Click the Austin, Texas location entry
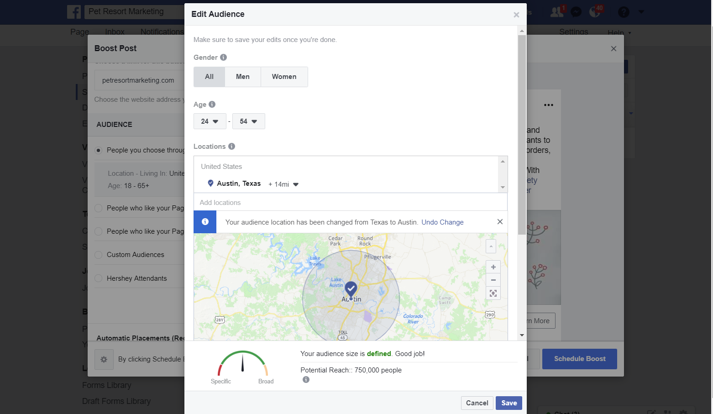The image size is (713, 414). point(239,183)
